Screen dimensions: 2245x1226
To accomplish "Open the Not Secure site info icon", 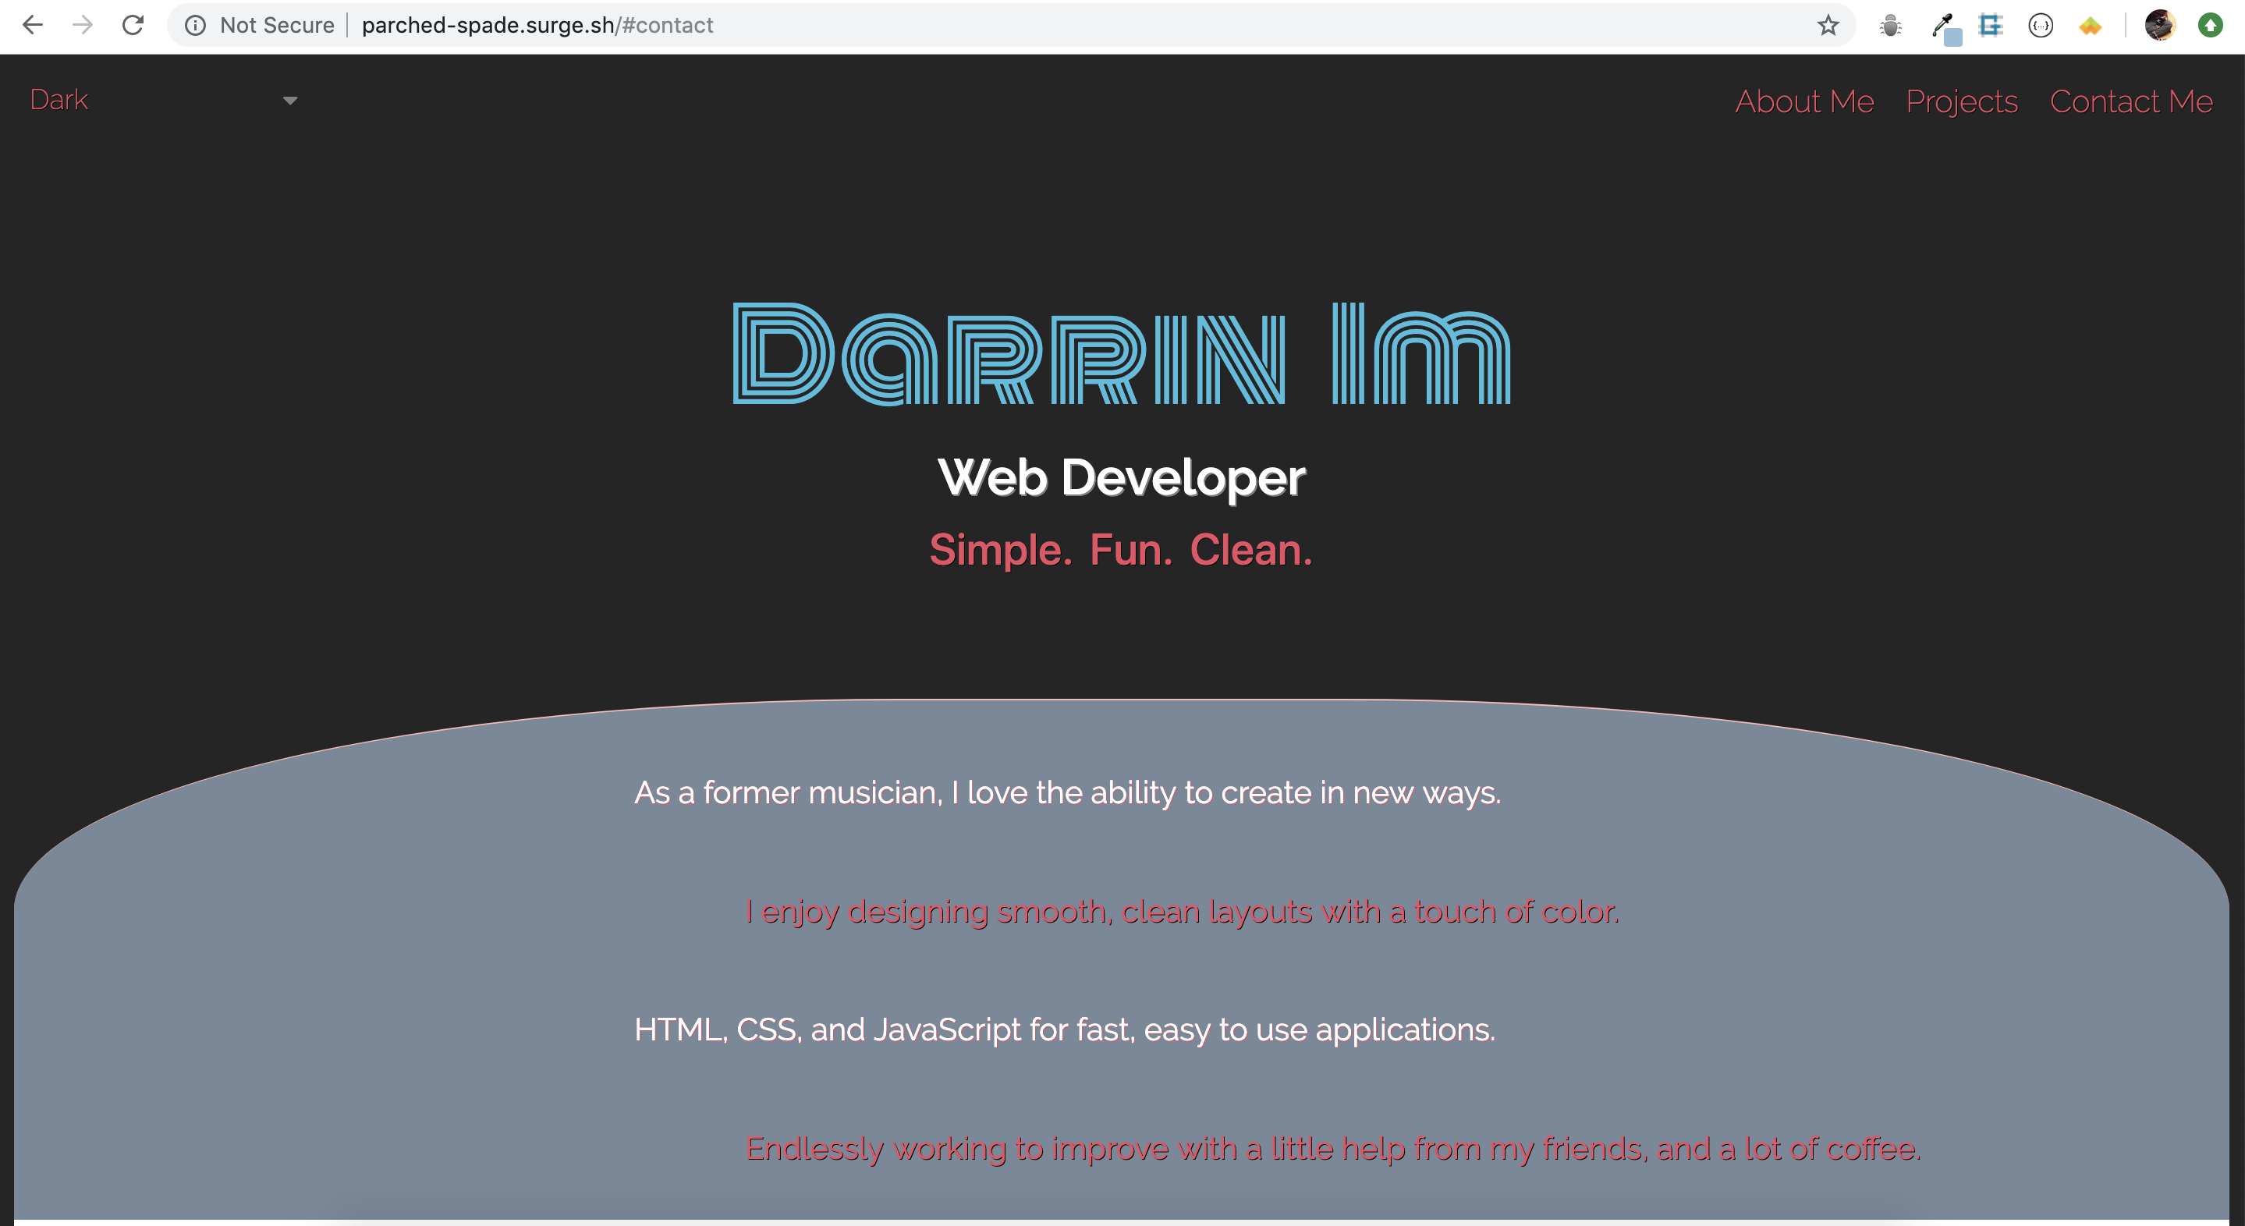I will tap(194, 25).
